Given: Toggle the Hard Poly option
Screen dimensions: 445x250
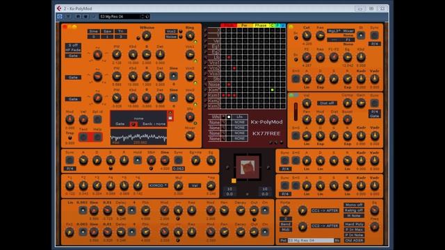Looking at the screenshot, I should pos(354,224).
